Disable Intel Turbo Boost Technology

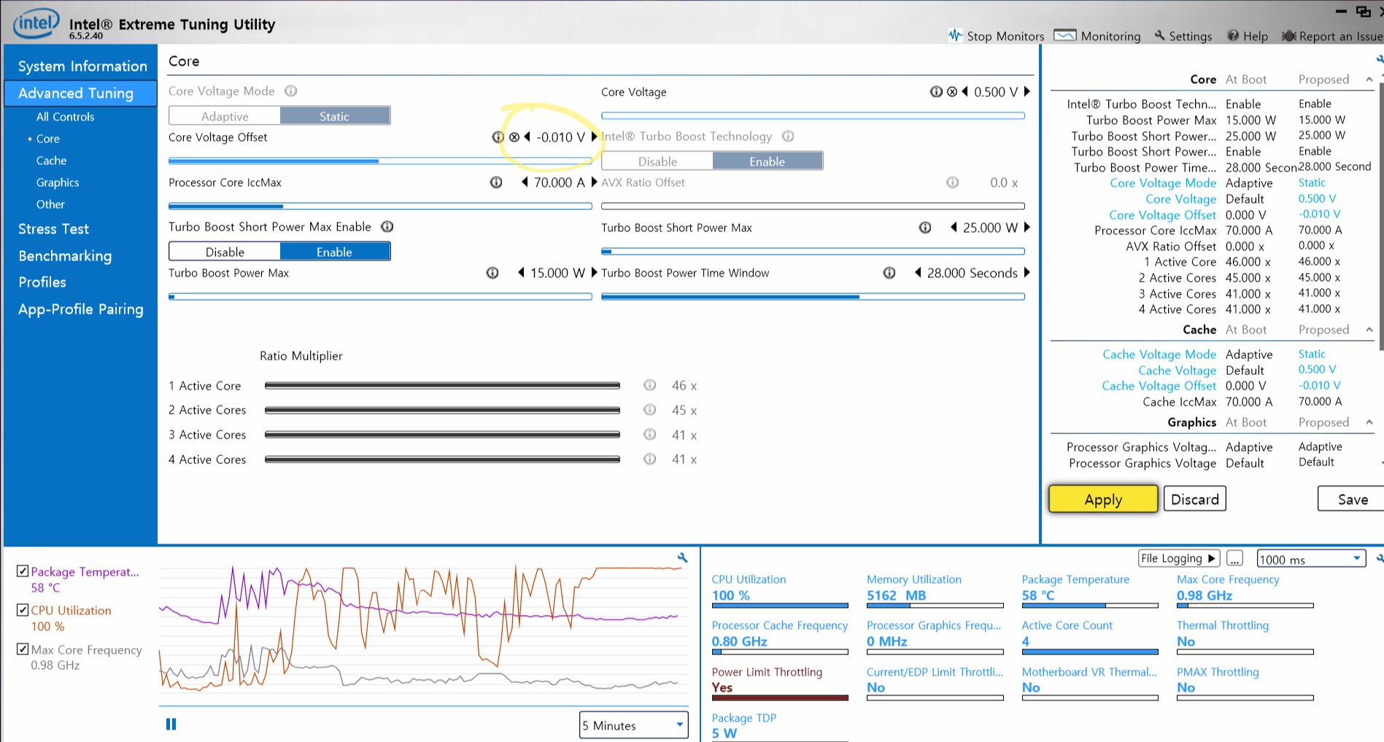coord(657,161)
